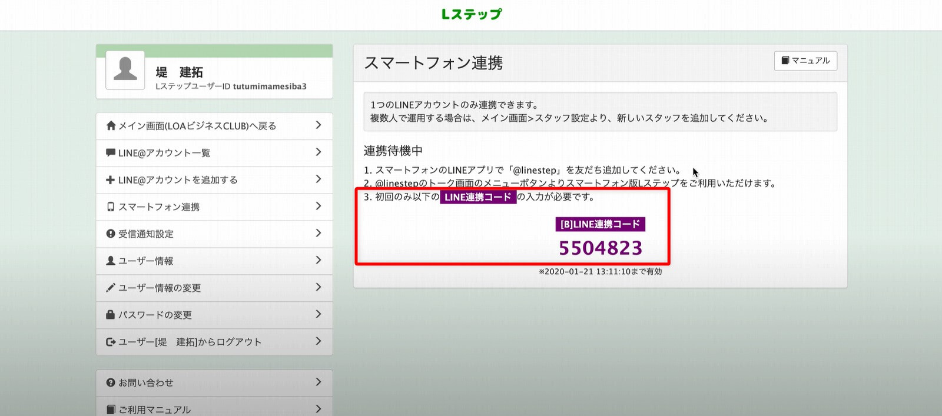
Task: Open ご利用マニュアル menu item
Action: [x=214, y=407]
